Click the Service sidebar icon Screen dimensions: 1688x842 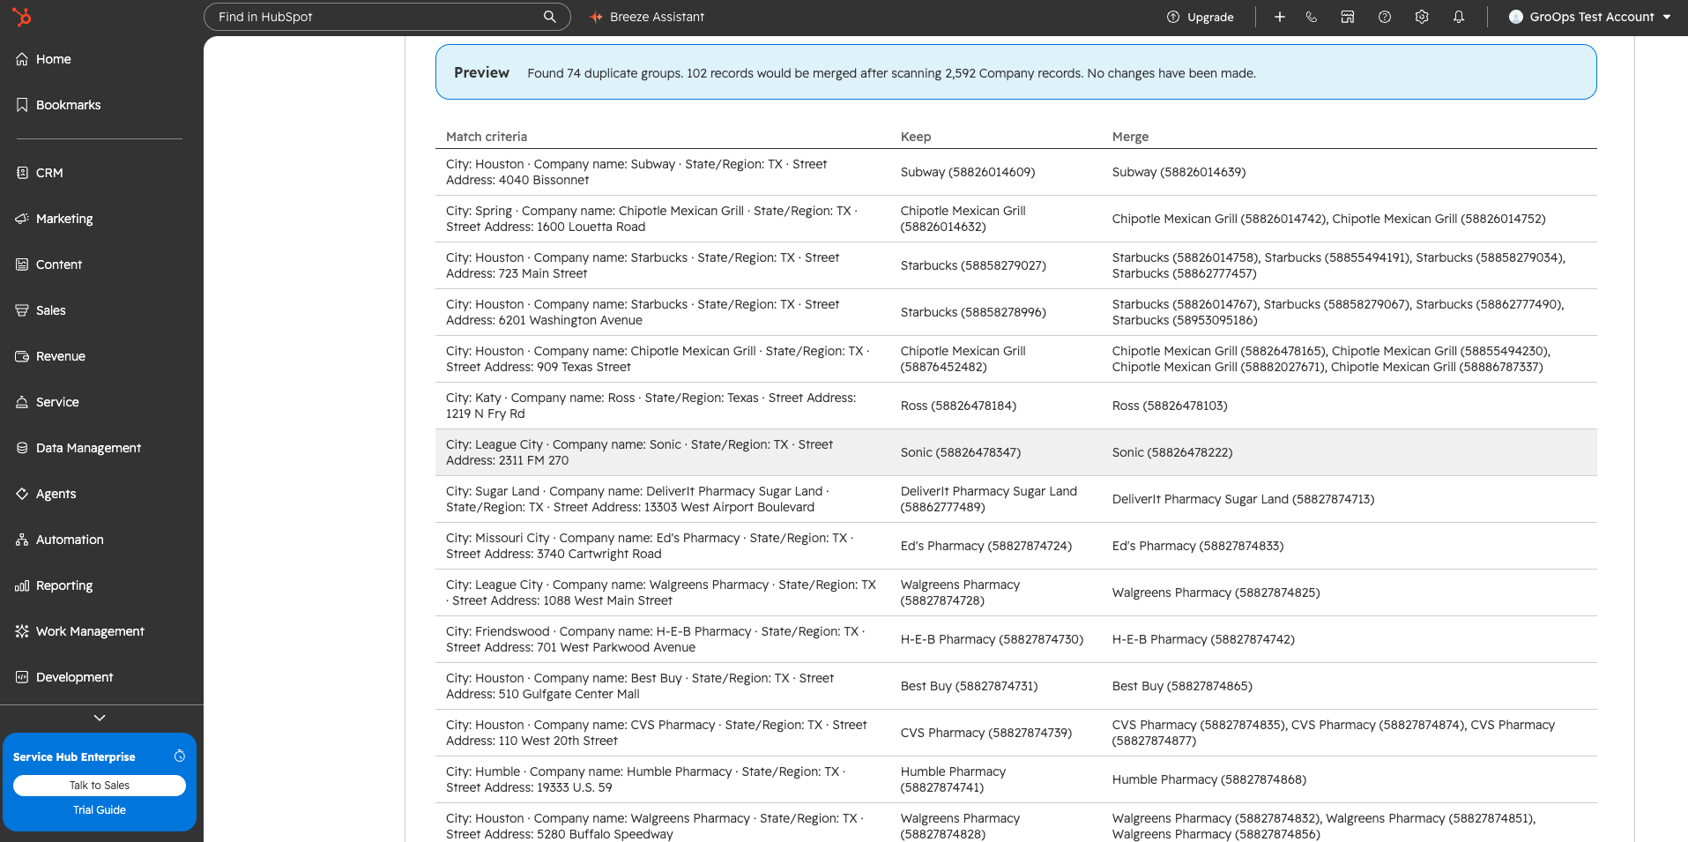pyautogui.click(x=22, y=402)
